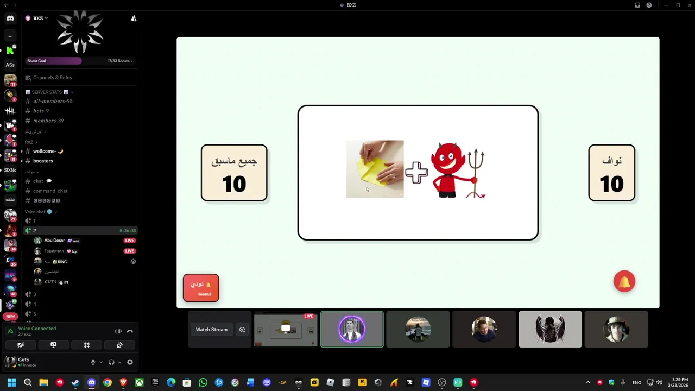The image size is (695, 391).
Task: Open microphone input options arrow
Action: pyautogui.click(x=100, y=362)
